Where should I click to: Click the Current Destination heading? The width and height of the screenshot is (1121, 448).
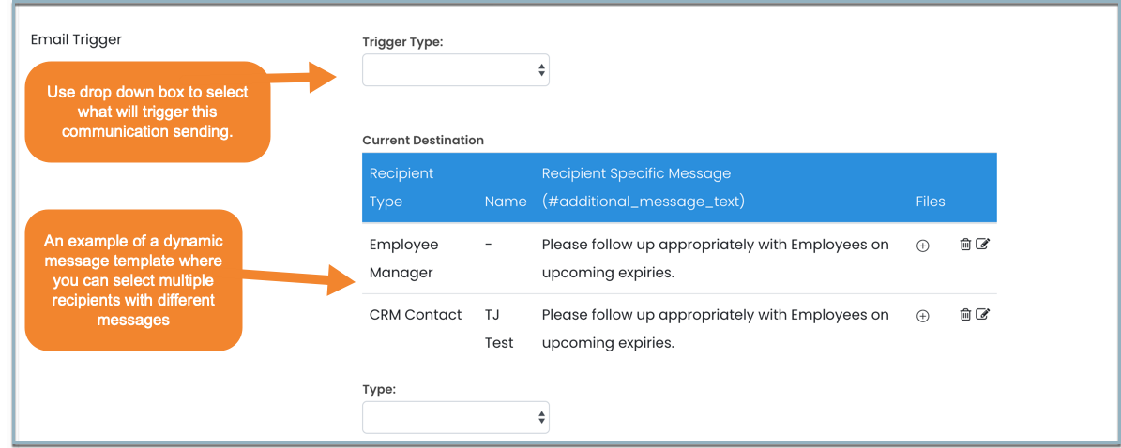(423, 140)
